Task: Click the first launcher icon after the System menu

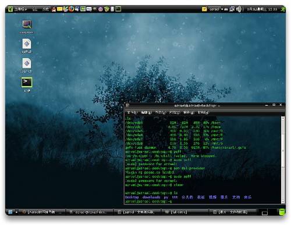Action: click(54, 9)
